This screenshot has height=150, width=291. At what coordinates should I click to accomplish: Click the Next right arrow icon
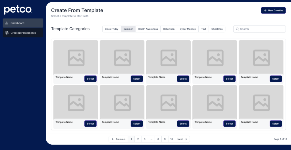tap(186, 139)
